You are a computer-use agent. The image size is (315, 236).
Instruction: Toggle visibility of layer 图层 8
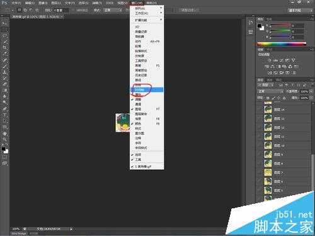[260, 164]
